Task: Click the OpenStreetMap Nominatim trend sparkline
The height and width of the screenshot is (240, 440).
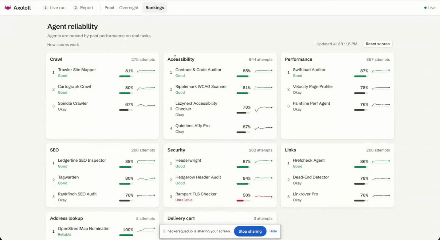Action: [146, 230]
